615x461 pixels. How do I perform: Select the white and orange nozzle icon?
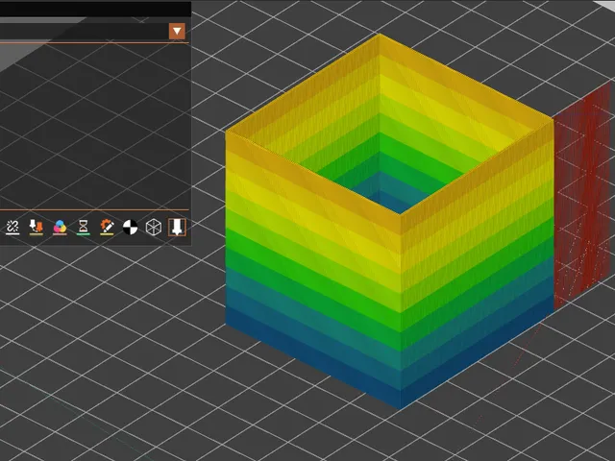coord(37,227)
